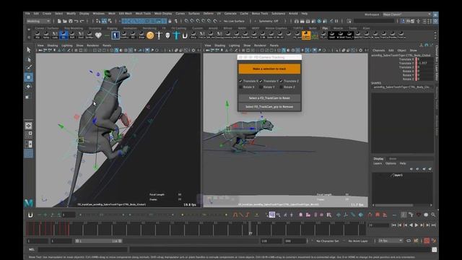Screen dimensions: 462x260
Task: Enable the Rotate Z checkbox
Action: pyautogui.click(x=282, y=87)
